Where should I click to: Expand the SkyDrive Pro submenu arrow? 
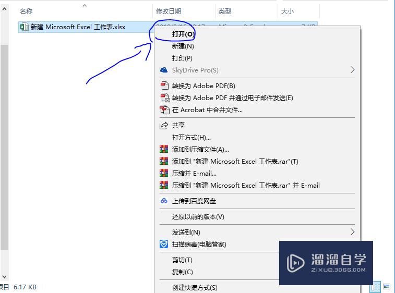tap(352, 70)
